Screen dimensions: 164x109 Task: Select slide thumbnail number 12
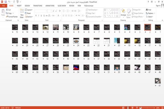[x=45, y=27]
